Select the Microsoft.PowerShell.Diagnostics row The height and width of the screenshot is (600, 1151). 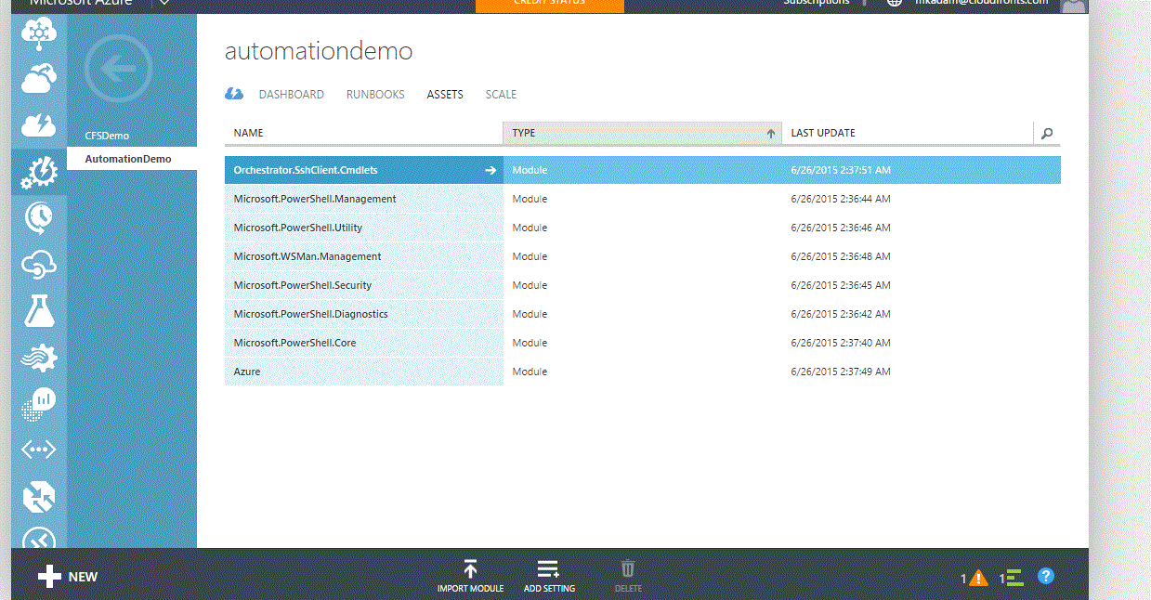(x=643, y=314)
